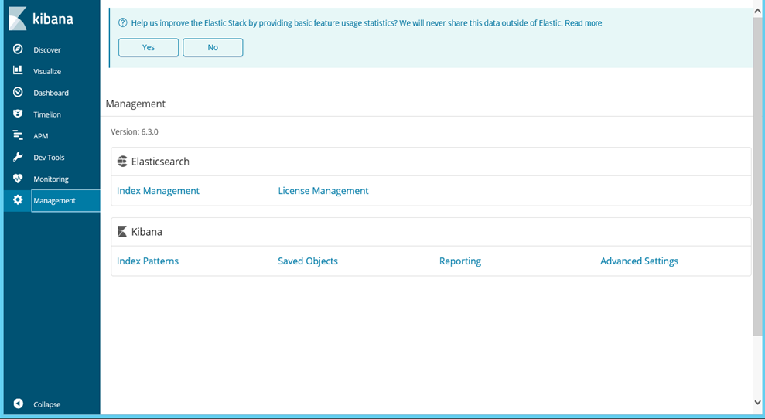
Task: Collapse the sidebar using Collapse label
Action: (x=47, y=404)
